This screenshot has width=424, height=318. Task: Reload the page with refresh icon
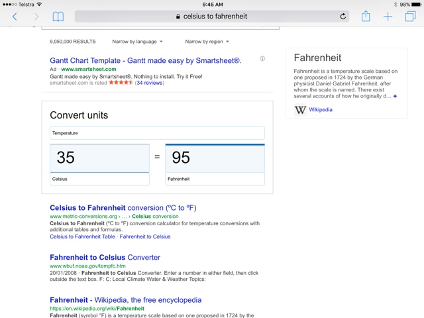(x=343, y=17)
